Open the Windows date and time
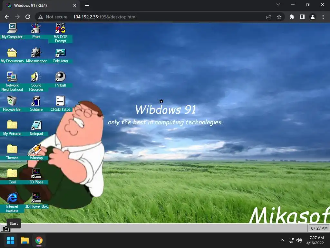The height and width of the screenshot is (248, 330). click(315, 240)
